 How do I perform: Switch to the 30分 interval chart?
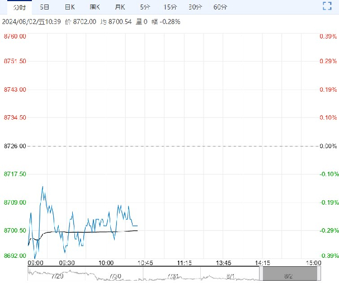(195, 7)
